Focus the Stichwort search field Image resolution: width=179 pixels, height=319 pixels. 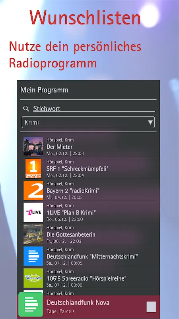pyautogui.click(x=94, y=108)
